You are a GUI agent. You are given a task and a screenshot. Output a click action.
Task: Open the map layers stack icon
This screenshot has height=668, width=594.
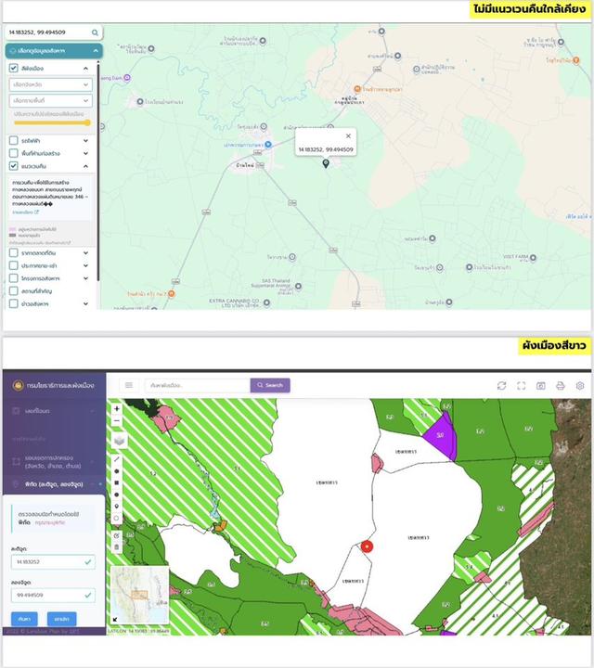pos(119,441)
